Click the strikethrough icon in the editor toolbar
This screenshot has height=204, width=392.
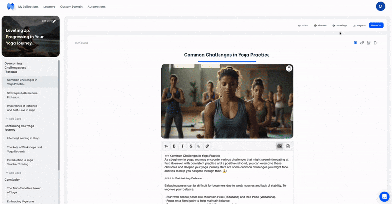pos(191,146)
